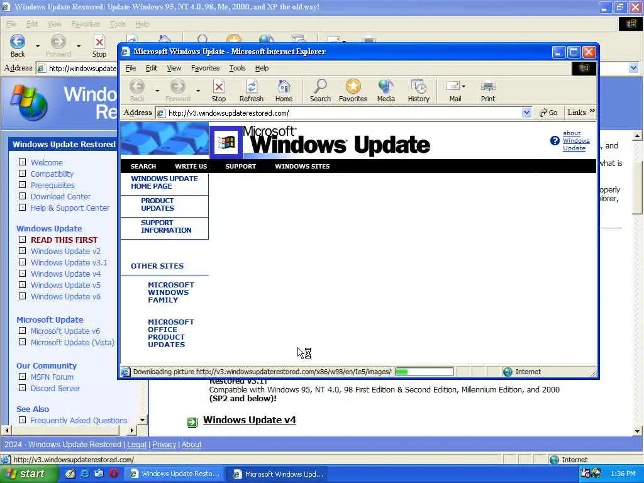Click the taskbar clock showing 1:36 PM

click(x=623, y=474)
